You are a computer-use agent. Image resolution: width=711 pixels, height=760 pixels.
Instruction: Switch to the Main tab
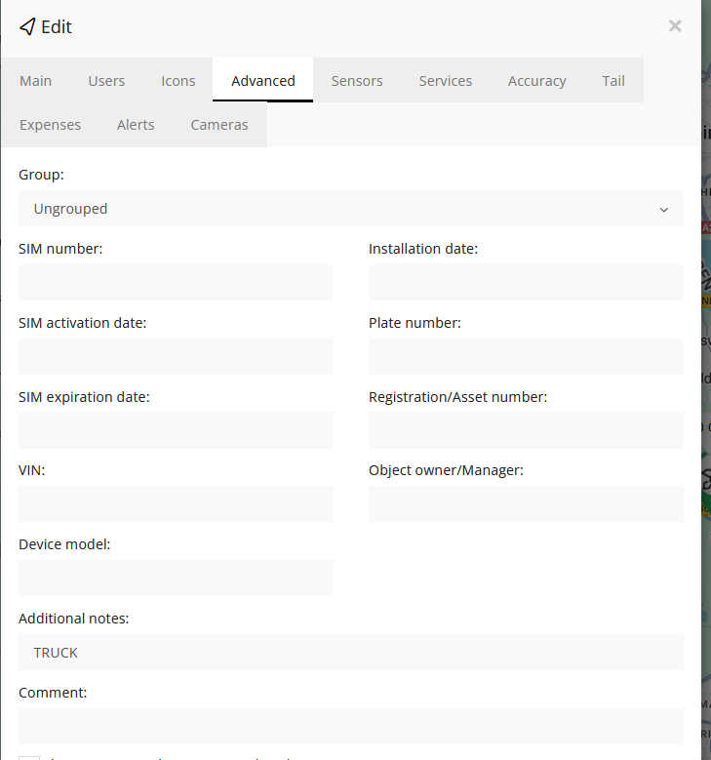(x=36, y=81)
